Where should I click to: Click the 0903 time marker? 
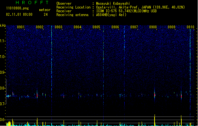59,27
